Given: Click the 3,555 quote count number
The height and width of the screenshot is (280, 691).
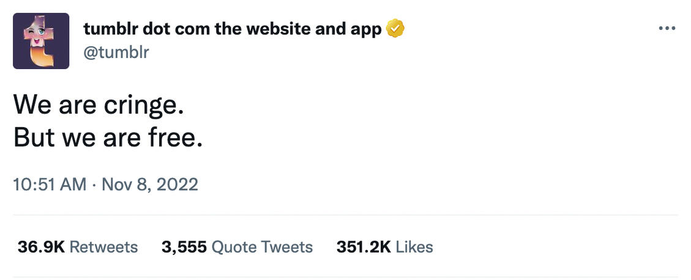Looking at the screenshot, I should tap(184, 247).
